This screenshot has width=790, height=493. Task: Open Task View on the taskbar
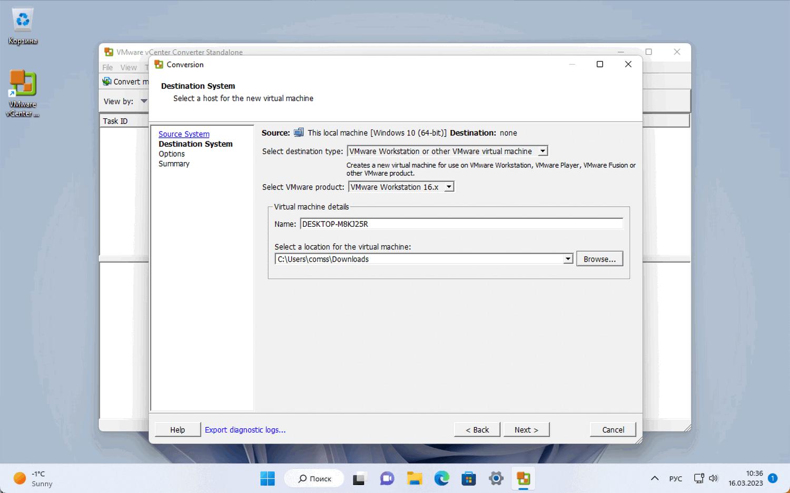click(x=359, y=479)
